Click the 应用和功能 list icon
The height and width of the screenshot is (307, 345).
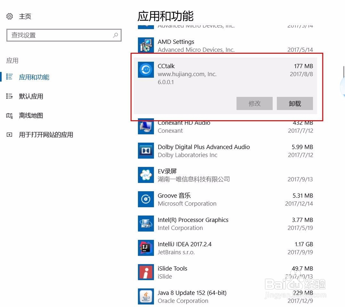click(x=9, y=77)
